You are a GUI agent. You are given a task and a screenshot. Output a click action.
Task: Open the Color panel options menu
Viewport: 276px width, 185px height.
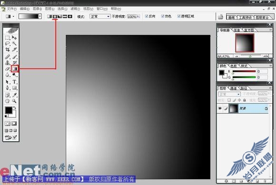(x=270, y=66)
